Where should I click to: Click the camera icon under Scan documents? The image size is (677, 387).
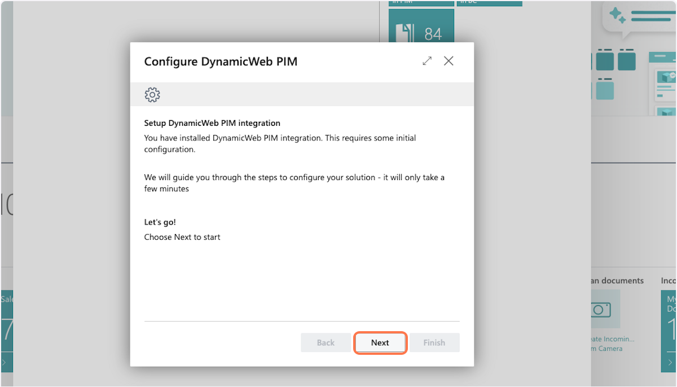pos(601,309)
